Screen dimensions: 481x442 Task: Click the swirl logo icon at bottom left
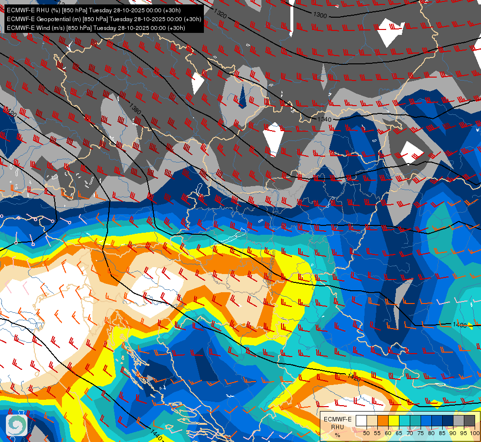[17, 425]
